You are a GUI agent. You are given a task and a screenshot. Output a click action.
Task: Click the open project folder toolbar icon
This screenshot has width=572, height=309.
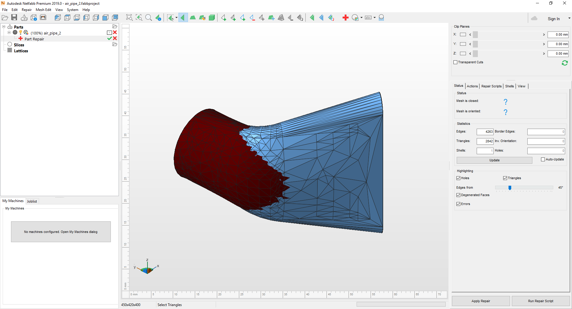pyautogui.click(x=5, y=18)
